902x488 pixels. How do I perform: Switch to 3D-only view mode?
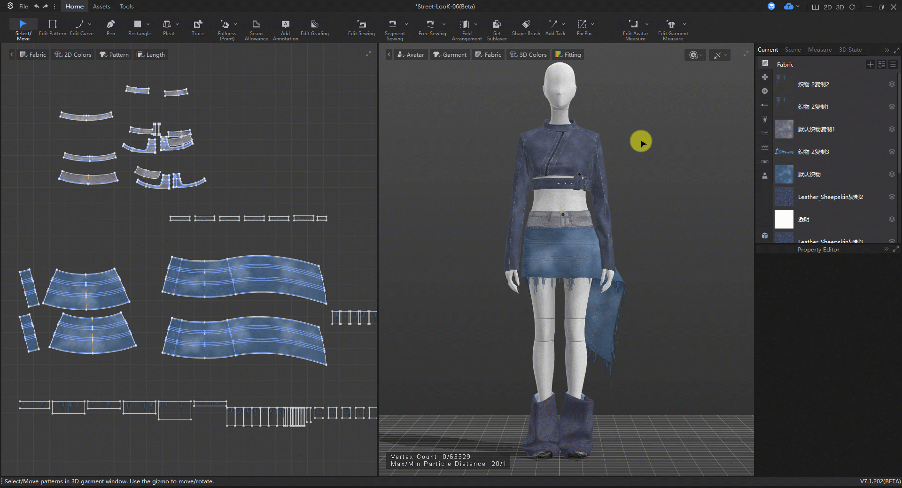pos(840,7)
